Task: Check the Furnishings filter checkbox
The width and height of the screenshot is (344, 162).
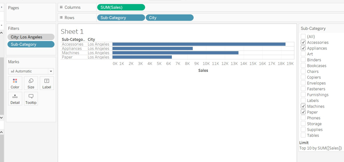Action: click(303, 94)
